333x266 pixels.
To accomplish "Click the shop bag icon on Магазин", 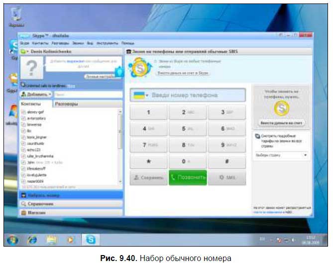I will click(23, 212).
